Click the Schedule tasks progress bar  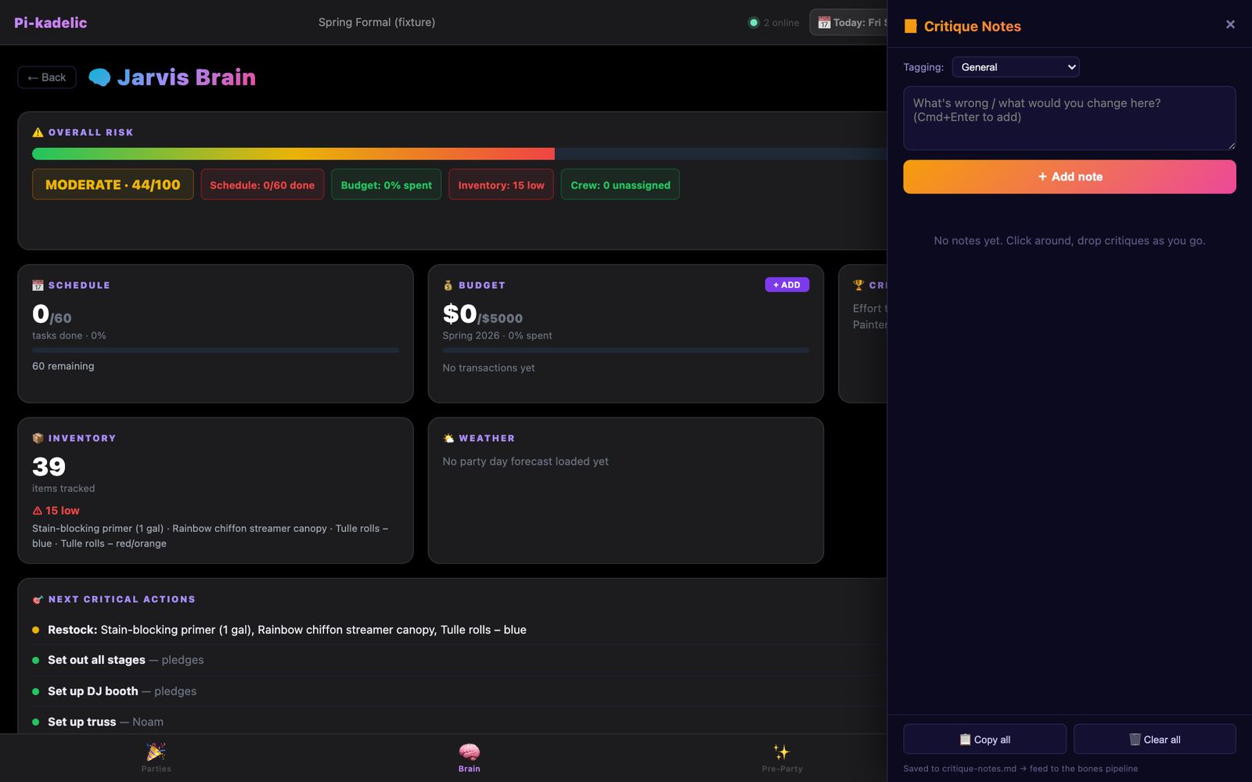pos(215,350)
